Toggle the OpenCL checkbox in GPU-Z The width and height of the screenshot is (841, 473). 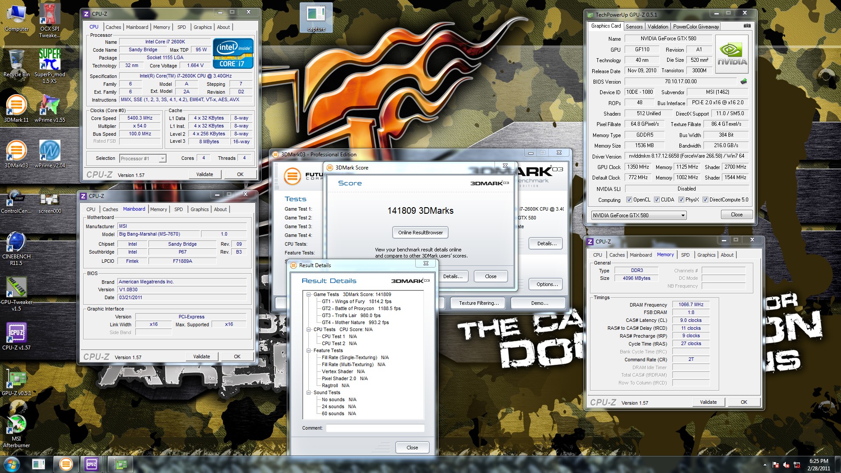629,200
